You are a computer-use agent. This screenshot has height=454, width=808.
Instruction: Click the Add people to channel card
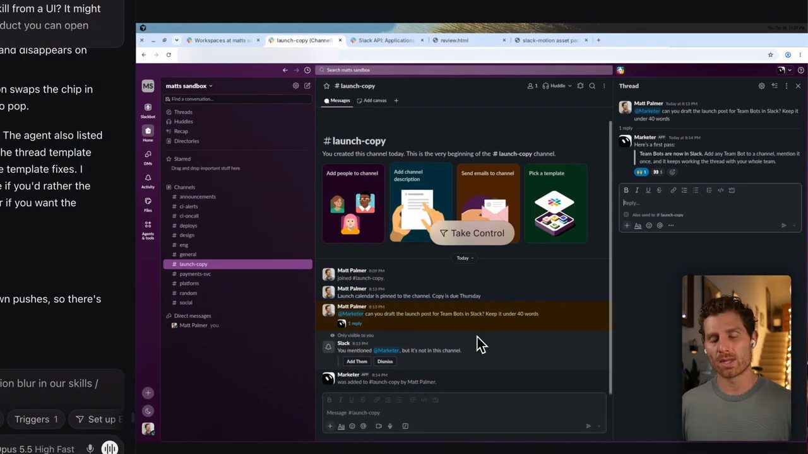[353, 204]
